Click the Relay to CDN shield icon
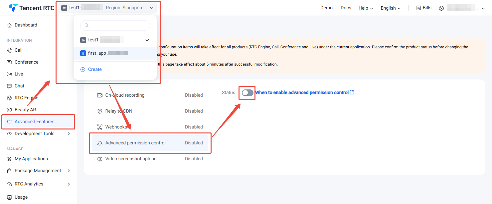492x204 pixels. click(x=99, y=111)
